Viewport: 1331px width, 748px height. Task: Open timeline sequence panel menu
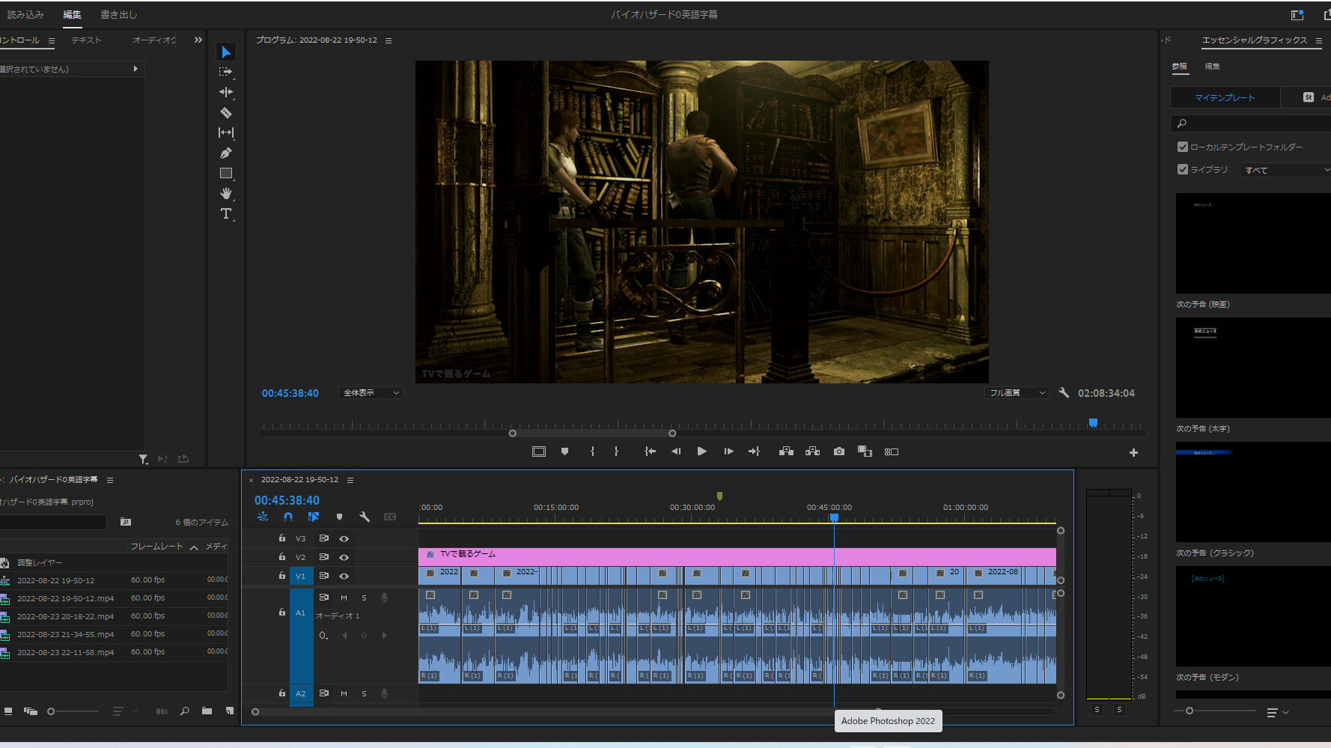point(350,480)
